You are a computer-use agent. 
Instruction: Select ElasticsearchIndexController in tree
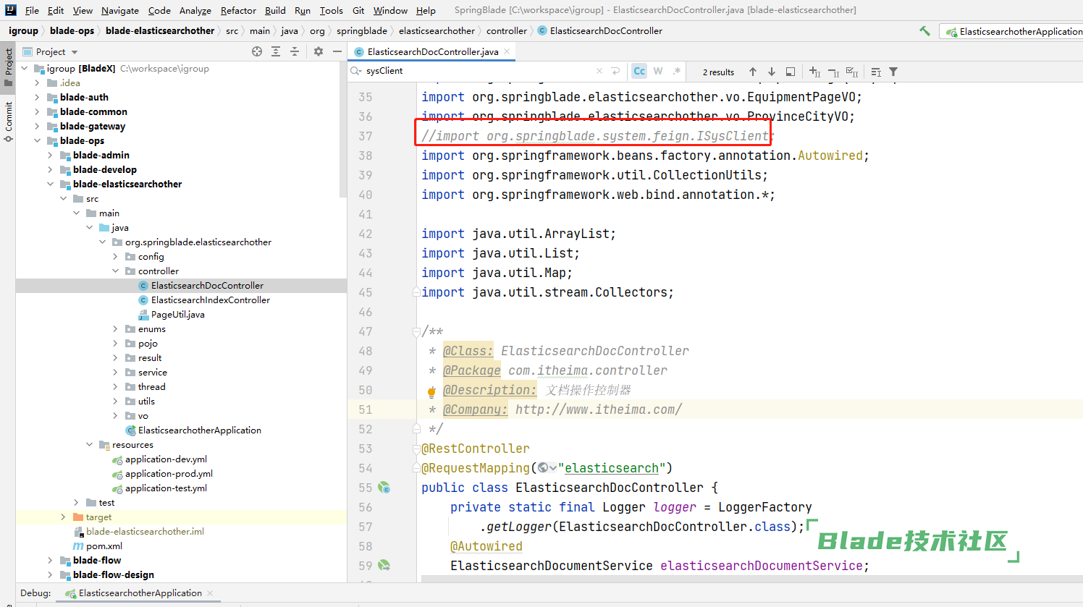210,300
